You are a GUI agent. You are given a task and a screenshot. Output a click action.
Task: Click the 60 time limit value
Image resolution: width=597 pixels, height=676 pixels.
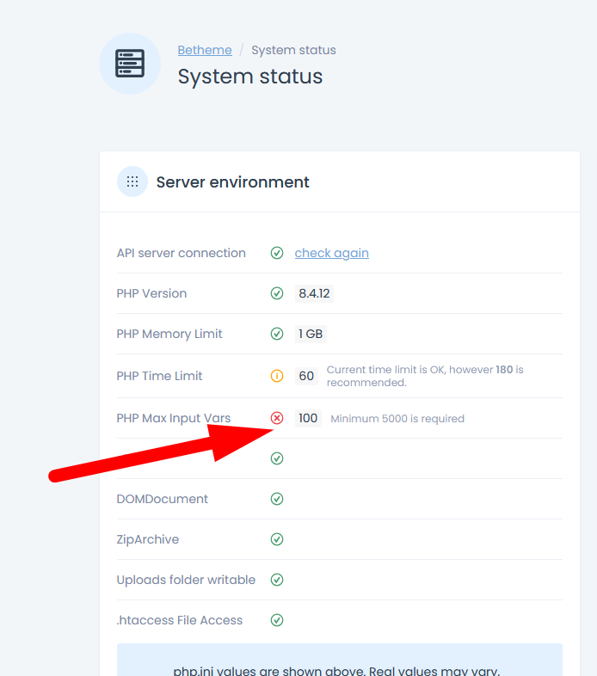click(306, 376)
